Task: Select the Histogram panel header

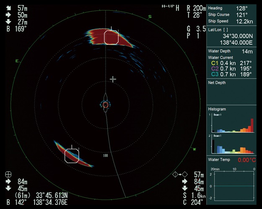Action: [x=217, y=109]
